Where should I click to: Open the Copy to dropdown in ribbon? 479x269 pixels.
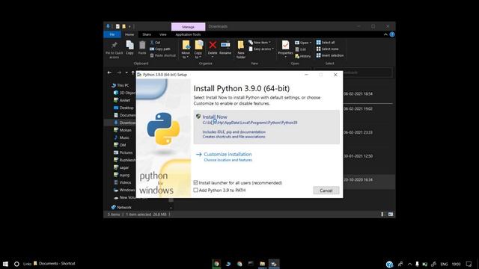click(198, 49)
